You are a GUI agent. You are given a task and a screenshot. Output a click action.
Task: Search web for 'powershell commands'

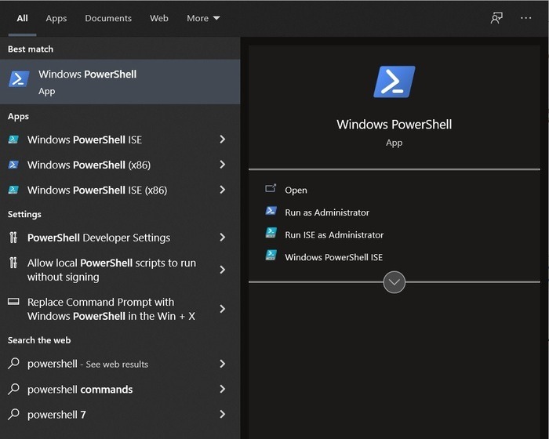pos(80,390)
